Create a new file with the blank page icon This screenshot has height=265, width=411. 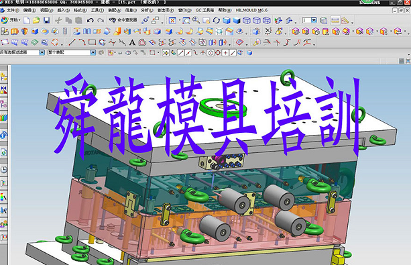pyautogui.click(x=27, y=20)
